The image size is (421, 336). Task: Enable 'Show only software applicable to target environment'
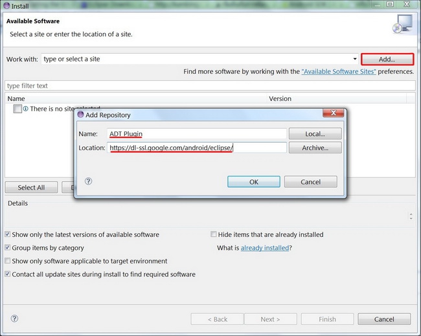8,261
